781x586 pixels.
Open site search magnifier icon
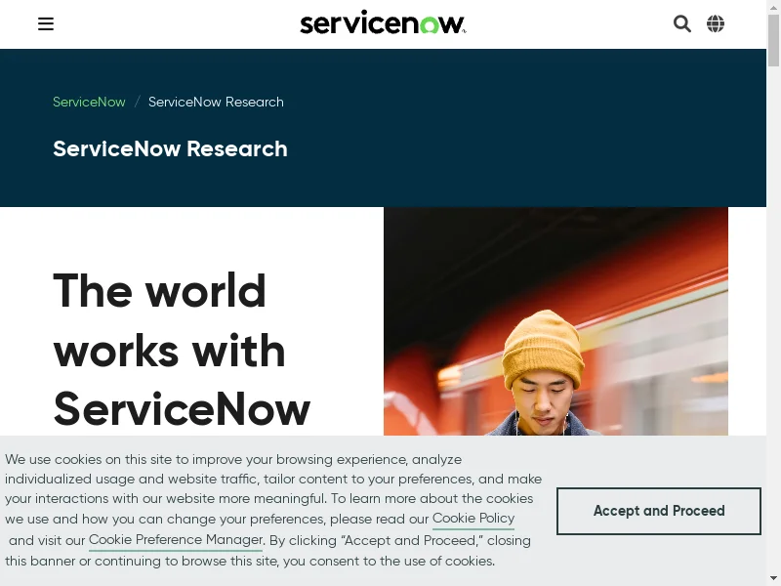click(x=681, y=23)
